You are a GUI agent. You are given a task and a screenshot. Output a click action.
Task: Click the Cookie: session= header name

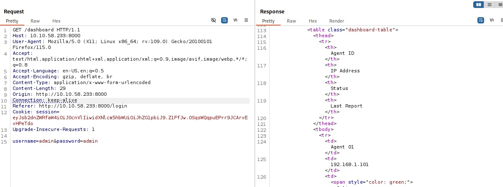tap(36, 112)
